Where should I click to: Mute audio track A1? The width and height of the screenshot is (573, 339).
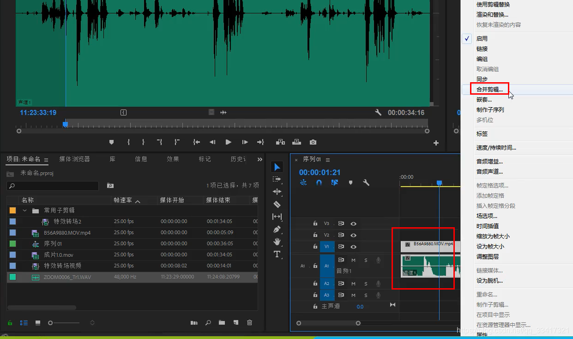point(353,260)
